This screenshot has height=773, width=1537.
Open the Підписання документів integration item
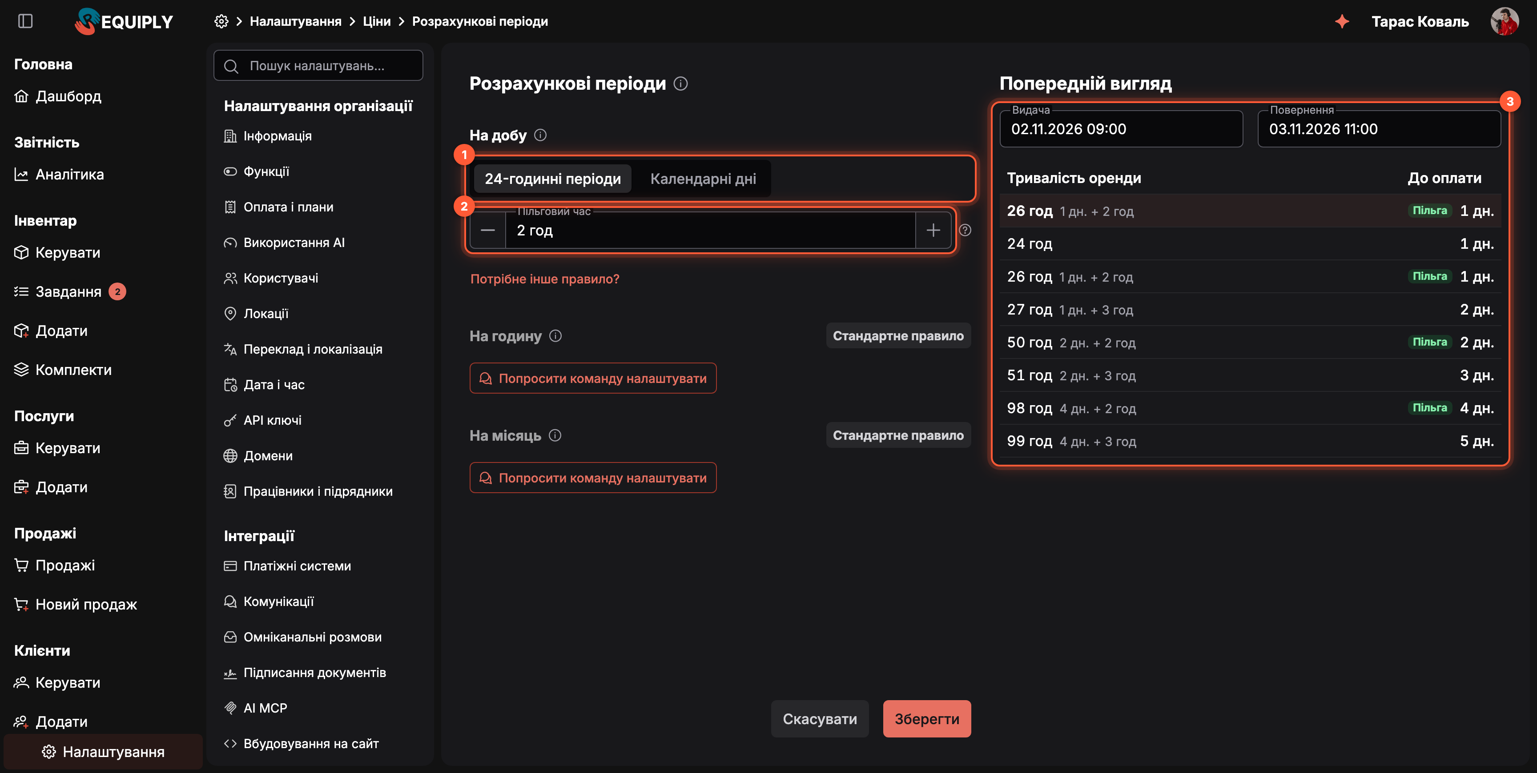(x=304, y=673)
